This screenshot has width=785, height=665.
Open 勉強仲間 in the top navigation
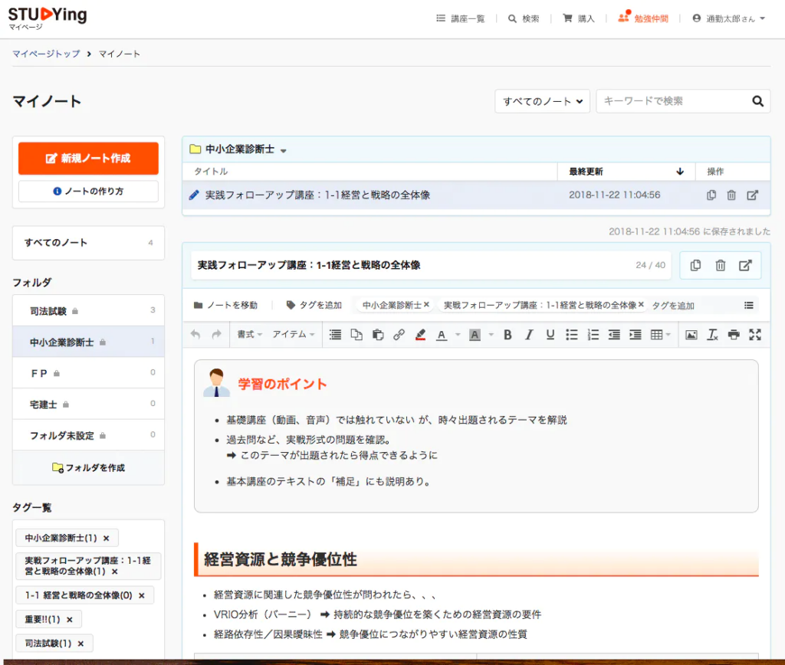[x=643, y=18]
